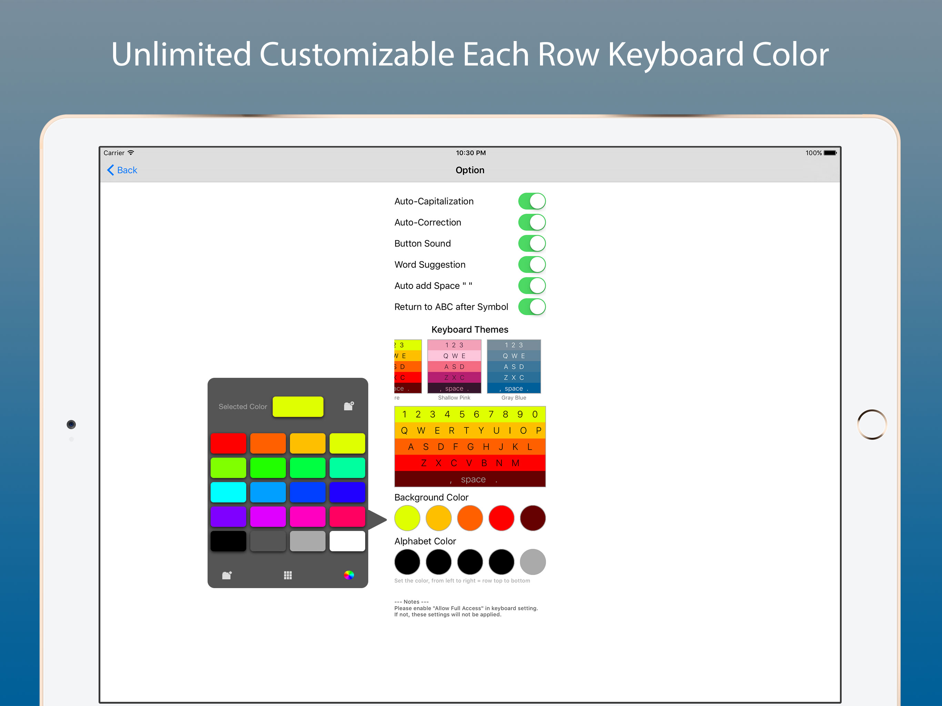The image size is (942, 706).
Task: Toggle Word Suggestion off
Action: click(531, 264)
